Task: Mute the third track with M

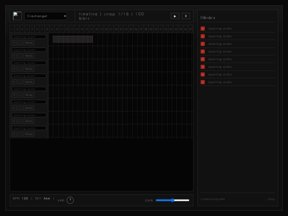Action: click(x=14, y=69)
